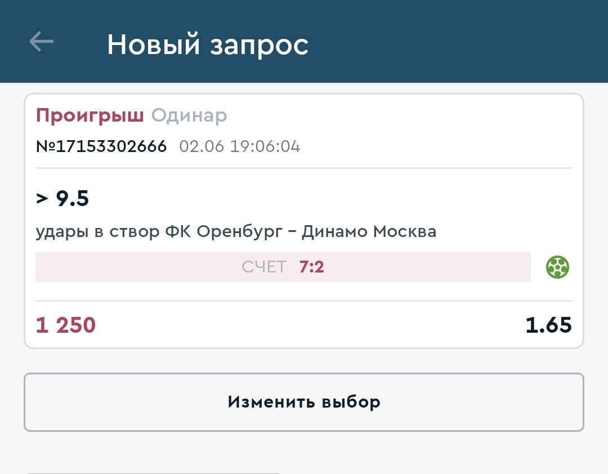Click the Динамо Москва team name

click(369, 231)
